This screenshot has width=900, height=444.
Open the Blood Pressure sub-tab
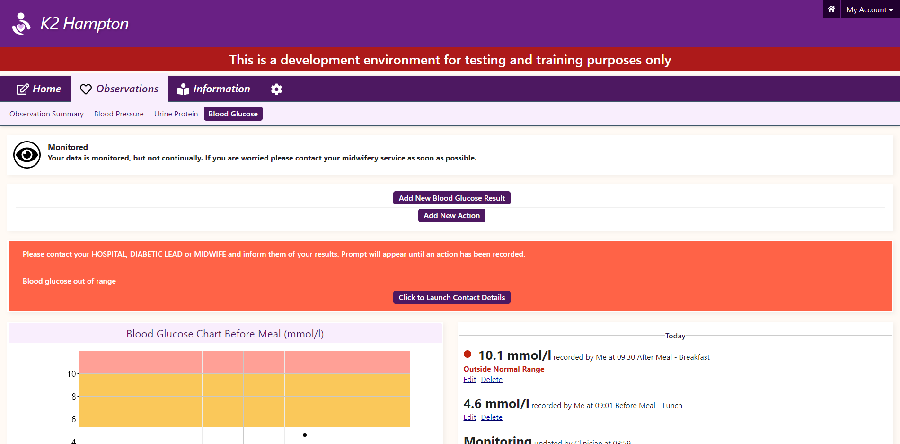click(x=119, y=114)
